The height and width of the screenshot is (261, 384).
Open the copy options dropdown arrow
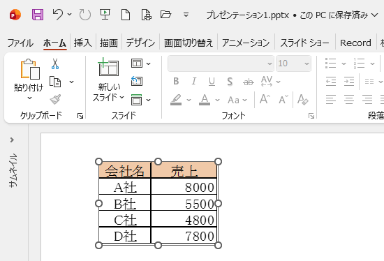[x=71, y=82]
